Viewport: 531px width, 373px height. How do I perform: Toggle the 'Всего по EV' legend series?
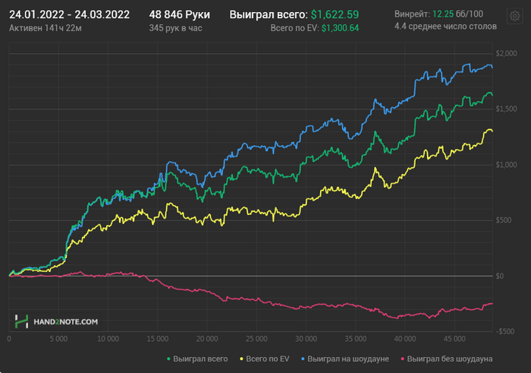(x=265, y=359)
